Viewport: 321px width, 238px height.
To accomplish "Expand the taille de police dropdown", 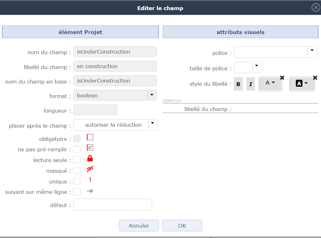I will (x=257, y=66).
